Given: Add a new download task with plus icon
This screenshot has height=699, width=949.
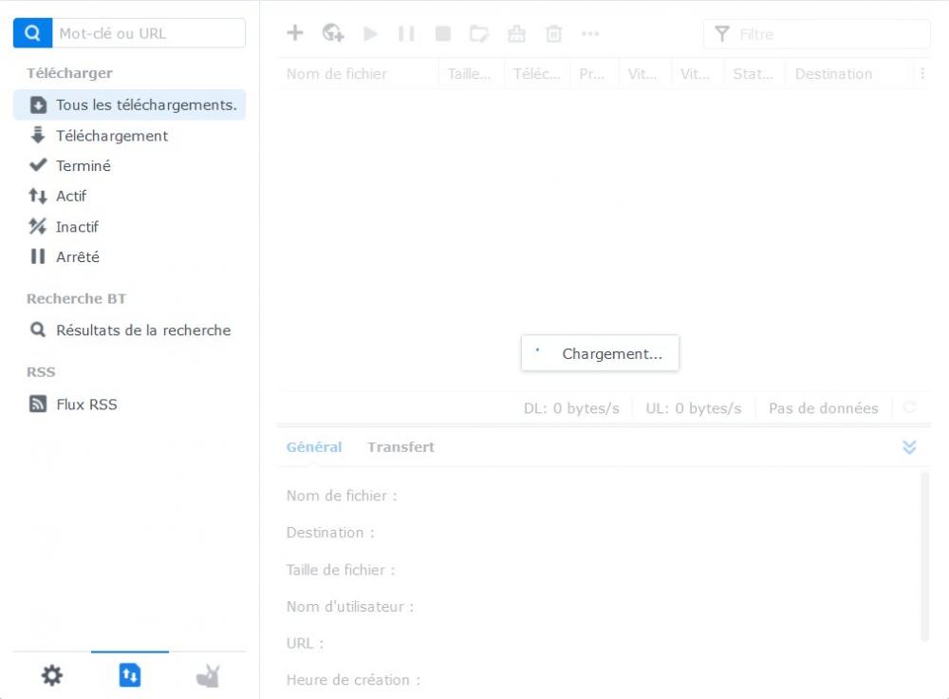Looking at the screenshot, I should [295, 32].
